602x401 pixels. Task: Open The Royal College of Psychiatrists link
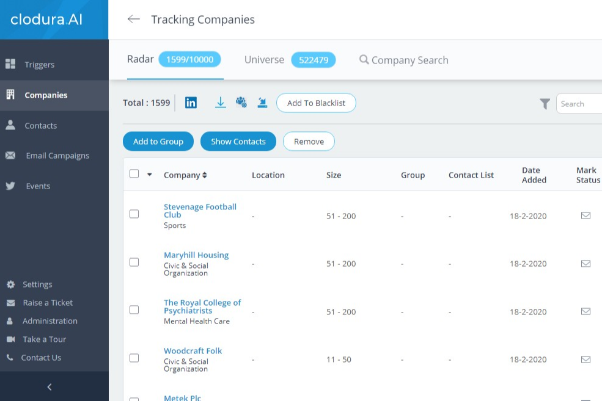click(202, 306)
